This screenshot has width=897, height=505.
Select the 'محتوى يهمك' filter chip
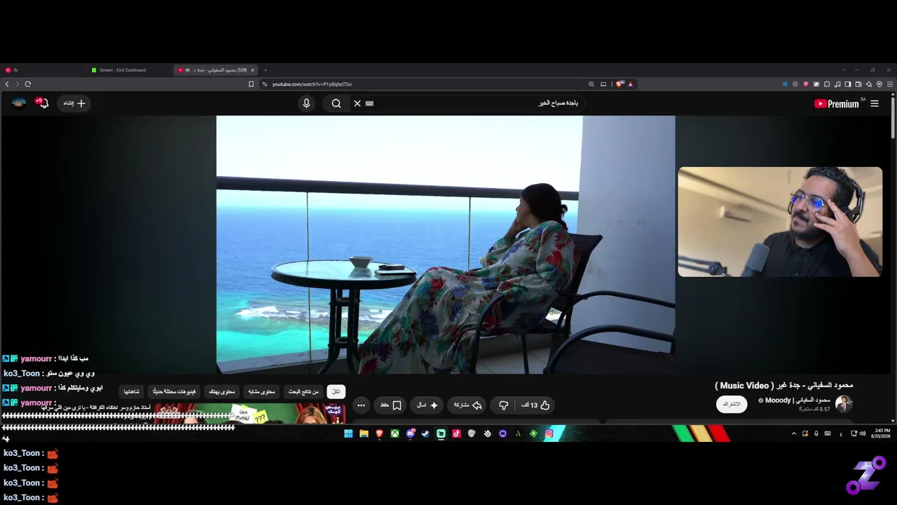coord(222,391)
